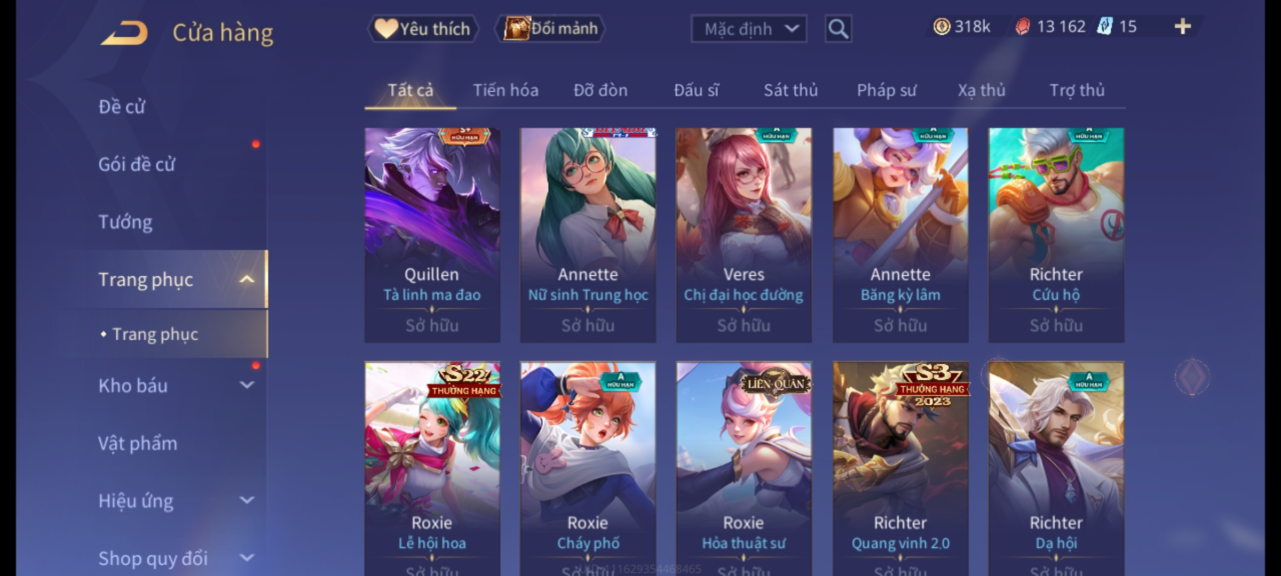Open Quillen Tà linh ma đao skin card

432,235
